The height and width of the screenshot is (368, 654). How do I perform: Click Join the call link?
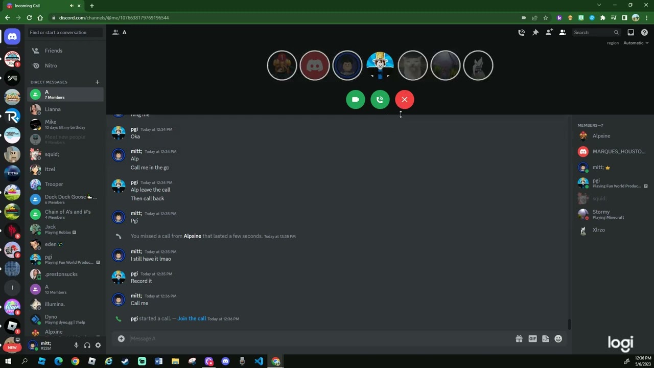pyautogui.click(x=192, y=318)
